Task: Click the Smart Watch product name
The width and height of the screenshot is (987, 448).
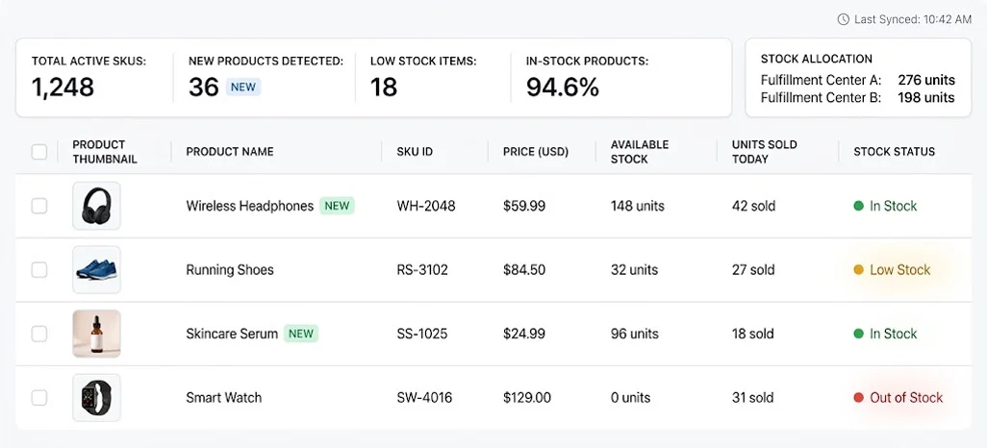Action: coord(223,398)
